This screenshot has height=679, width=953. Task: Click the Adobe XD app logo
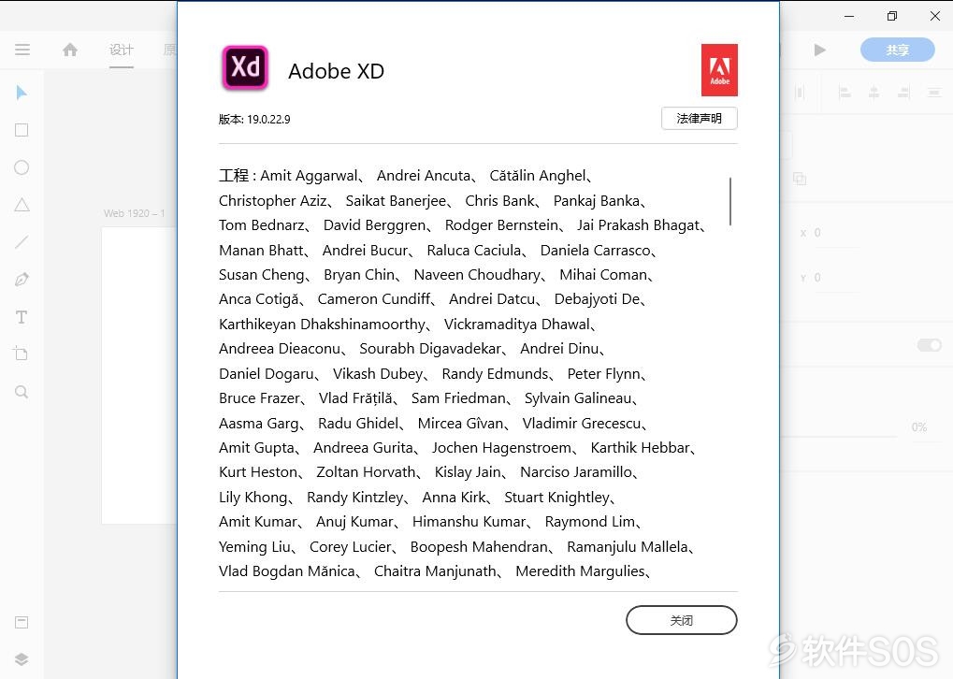(x=245, y=68)
